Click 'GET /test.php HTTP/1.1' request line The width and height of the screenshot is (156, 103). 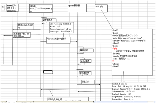tap(60, 24)
